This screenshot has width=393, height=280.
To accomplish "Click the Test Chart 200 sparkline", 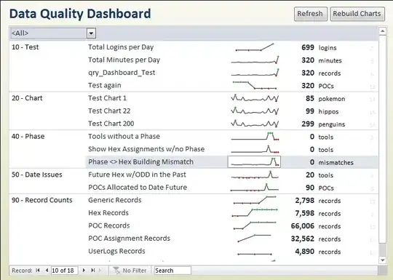I will click(x=255, y=124).
